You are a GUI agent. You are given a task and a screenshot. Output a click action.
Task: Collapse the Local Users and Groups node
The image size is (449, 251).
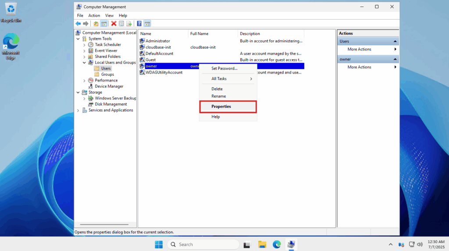(84, 63)
